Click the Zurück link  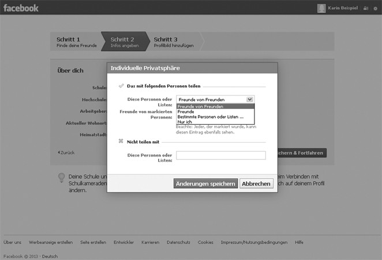[66, 152]
